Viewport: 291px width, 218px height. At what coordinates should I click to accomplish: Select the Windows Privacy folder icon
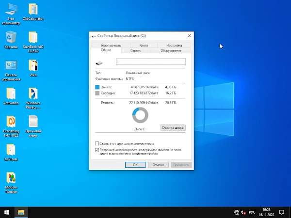click(x=33, y=98)
